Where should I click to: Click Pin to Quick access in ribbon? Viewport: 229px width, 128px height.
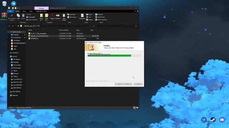[x=12, y=17]
